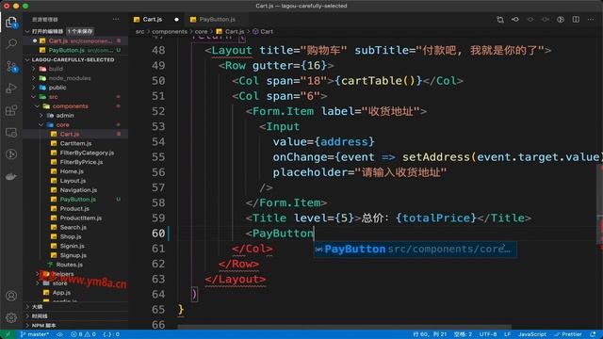Click the errors and warnings count in status bar
Viewport: 603px width, 339px height.
[84, 334]
